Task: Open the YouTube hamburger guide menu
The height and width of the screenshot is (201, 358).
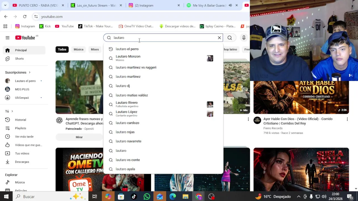Action: click(8, 38)
